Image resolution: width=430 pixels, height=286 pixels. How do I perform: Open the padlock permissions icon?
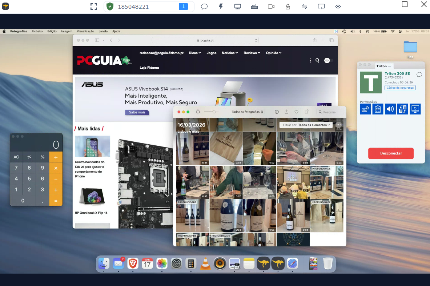[288, 7]
